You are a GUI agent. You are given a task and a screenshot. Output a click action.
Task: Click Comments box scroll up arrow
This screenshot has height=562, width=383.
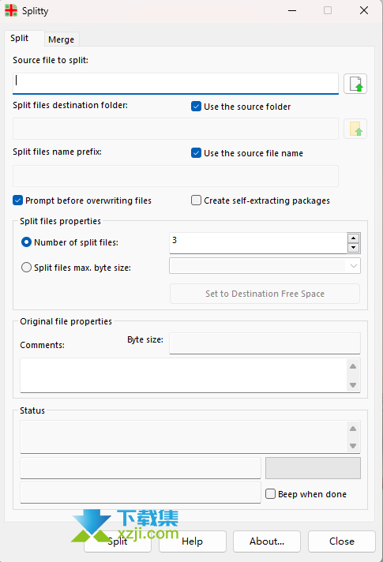353,366
